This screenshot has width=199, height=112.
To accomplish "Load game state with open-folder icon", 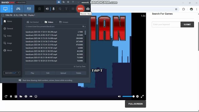I will pyautogui.click(x=21, y=96).
